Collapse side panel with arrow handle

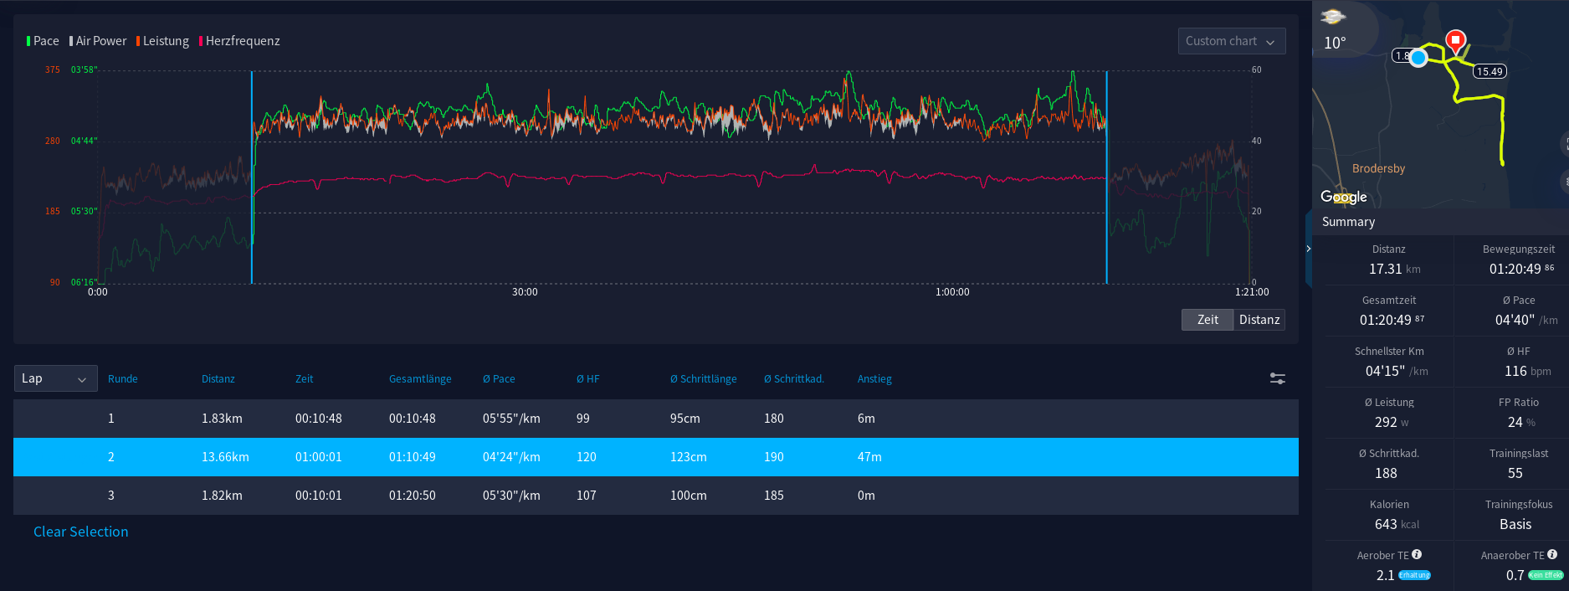[1309, 249]
